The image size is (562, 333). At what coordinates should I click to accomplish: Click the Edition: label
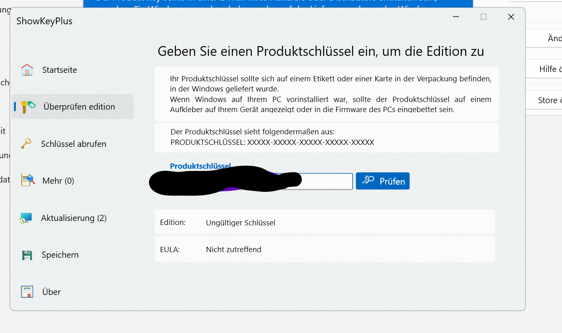coord(173,222)
